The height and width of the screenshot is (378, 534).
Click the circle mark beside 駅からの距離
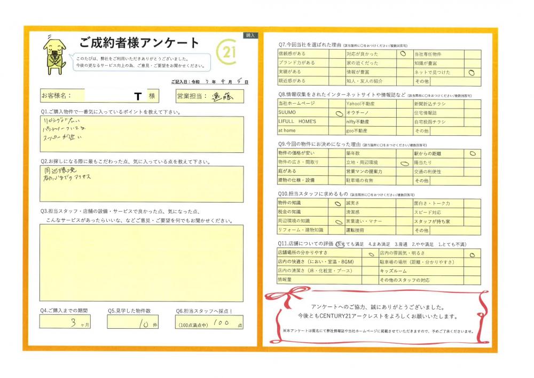(472, 153)
